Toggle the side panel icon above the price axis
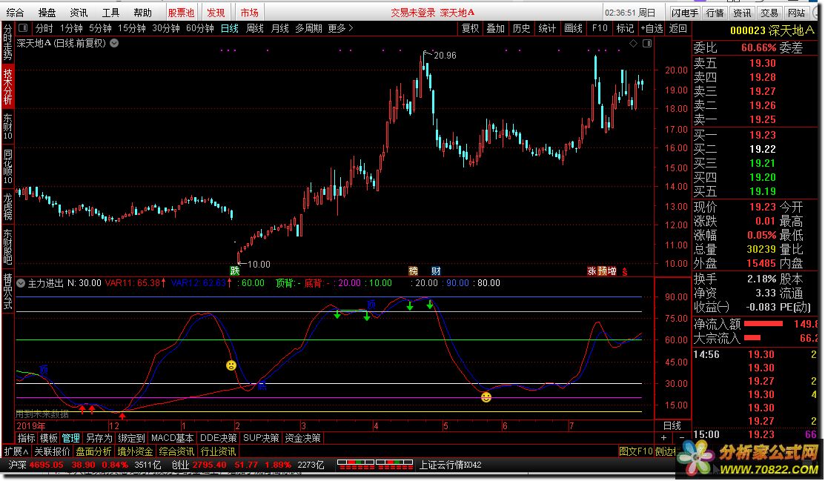The width and height of the screenshot is (825, 481). [647, 43]
